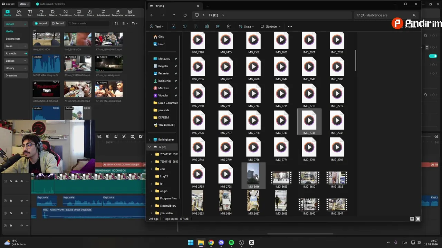Click the Record button
This screenshot has height=248, width=442.
[x=58, y=23]
